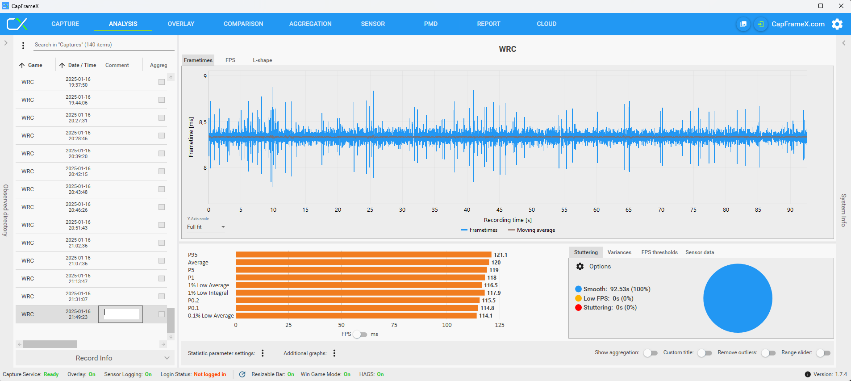Click the login icon beside CapFrameX.com
This screenshot has width=851, height=381.
pyautogui.click(x=760, y=24)
